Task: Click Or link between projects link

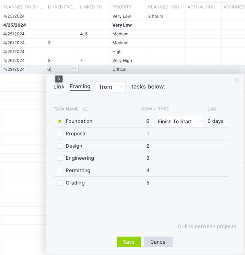Action: click(x=207, y=227)
